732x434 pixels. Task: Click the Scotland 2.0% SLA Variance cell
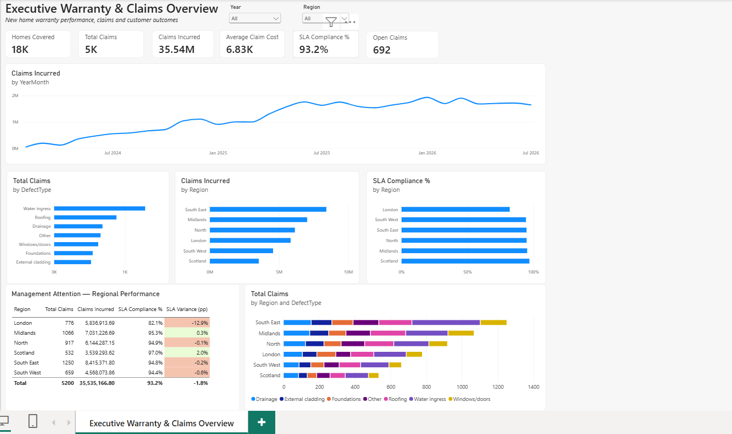point(187,353)
